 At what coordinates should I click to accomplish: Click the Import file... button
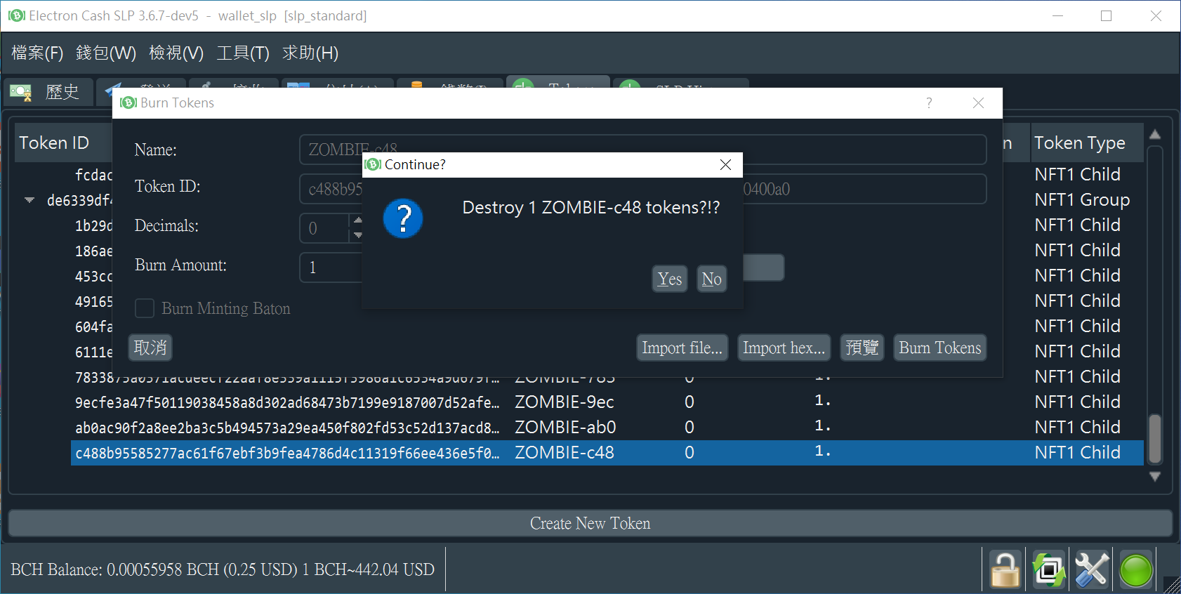coord(682,348)
